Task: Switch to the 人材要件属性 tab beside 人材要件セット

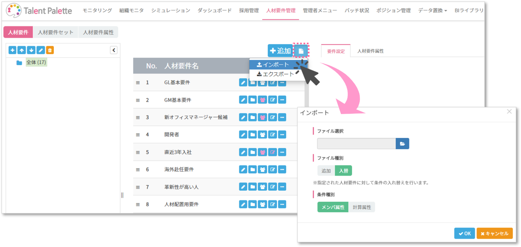Action: click(98, 32)
